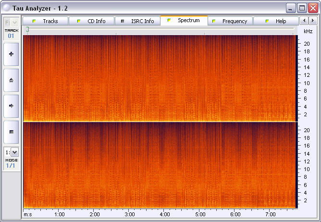
Task: Switch to the Tracks tab
Action: click(45, 21)
